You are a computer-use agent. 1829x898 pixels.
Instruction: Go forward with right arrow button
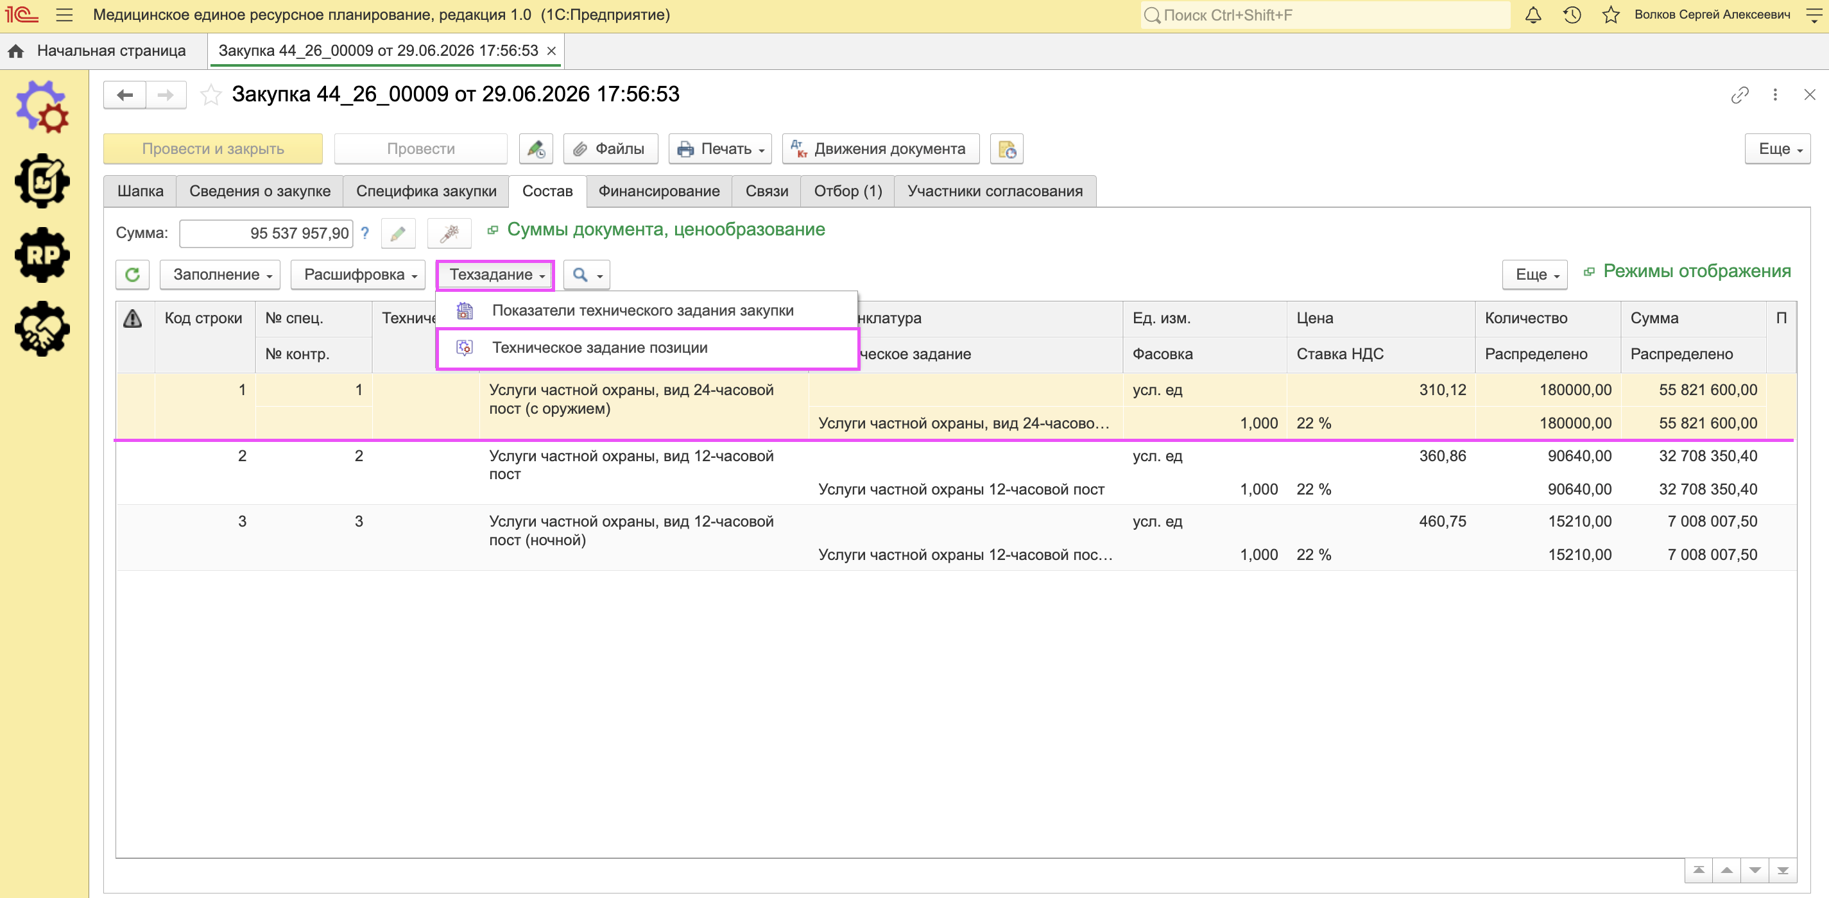[166, 94]
